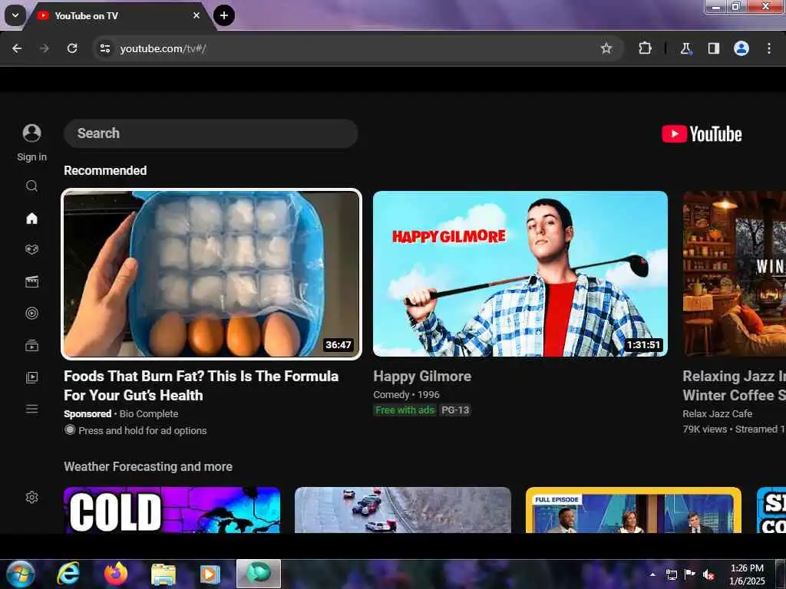Launch Firefox from the taskbar
786x589 pixels.
coord(116,574)
